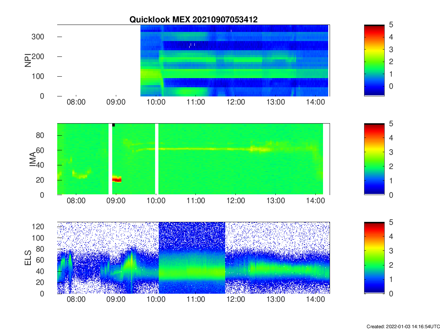This screenshot has width=440, height=330.
Task: Click the 0 label on ELS colorbar
Action: click(391, 293)
